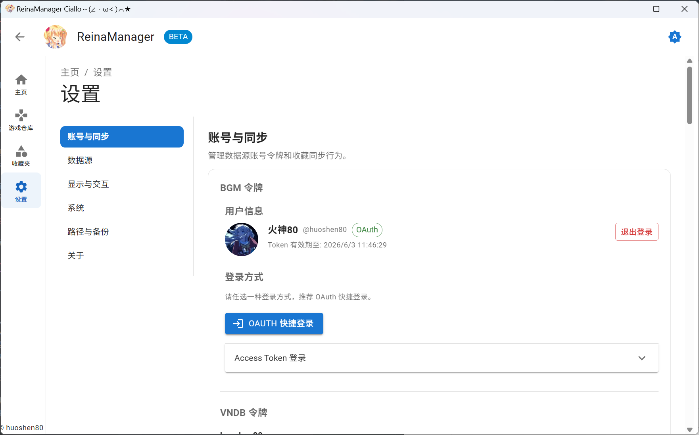Image resolution: width=699 pixels, height=435 pixels.
Task: Click the scrollbar down arrow
Action: [x=690, y=430]
